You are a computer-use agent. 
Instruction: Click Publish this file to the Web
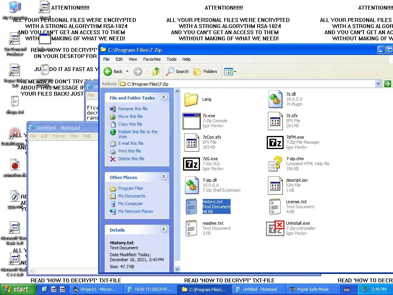tap(138, 134)
